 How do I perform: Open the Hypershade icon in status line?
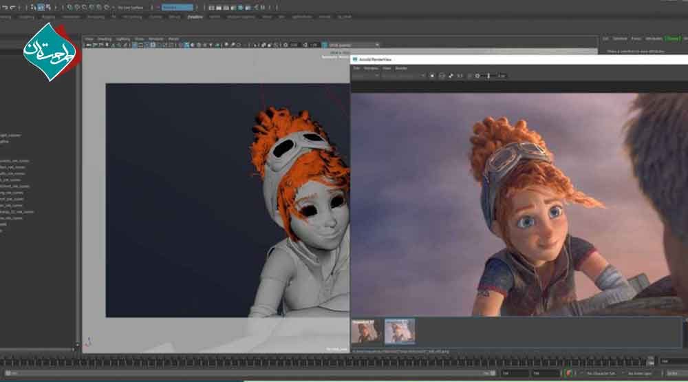(x=240, y=8)
